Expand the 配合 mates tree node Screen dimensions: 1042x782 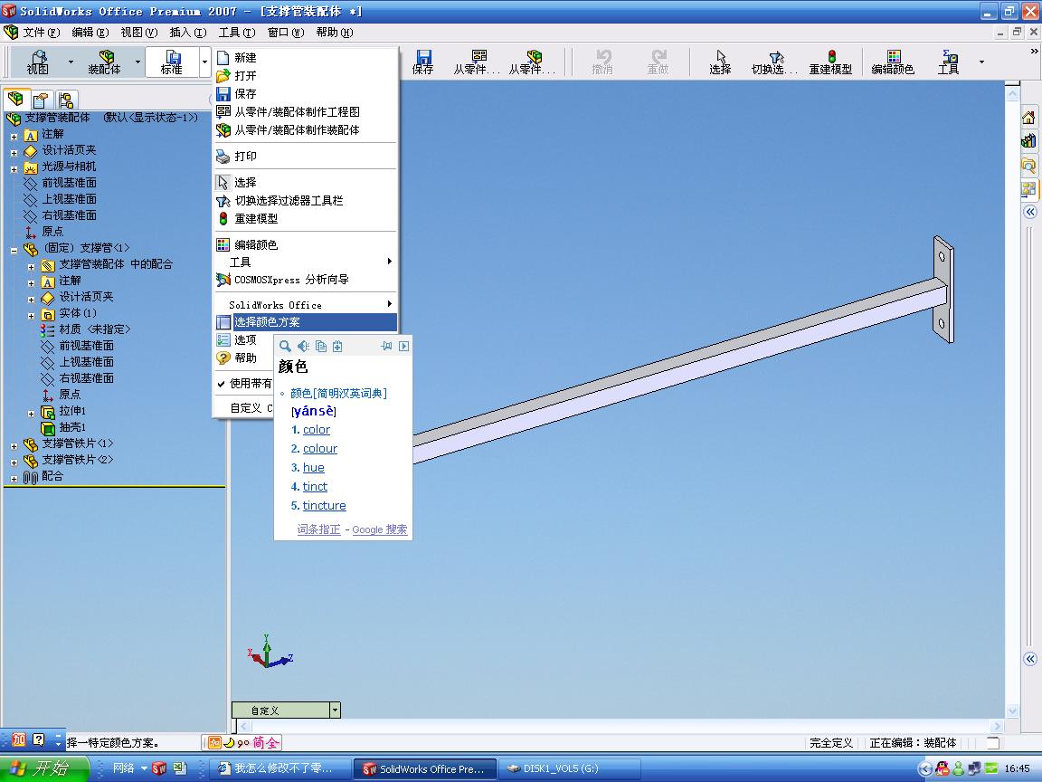pyautogui.click(x=14, y=479)
